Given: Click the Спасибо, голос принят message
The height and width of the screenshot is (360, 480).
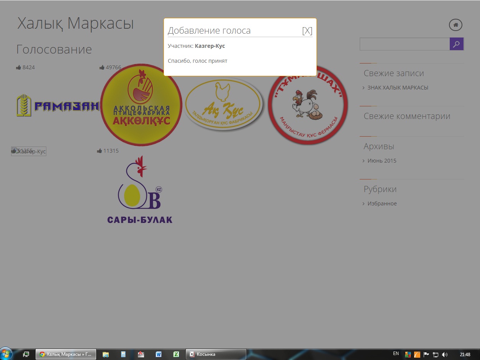Looking at the screenshot, I should coord(198,61).
